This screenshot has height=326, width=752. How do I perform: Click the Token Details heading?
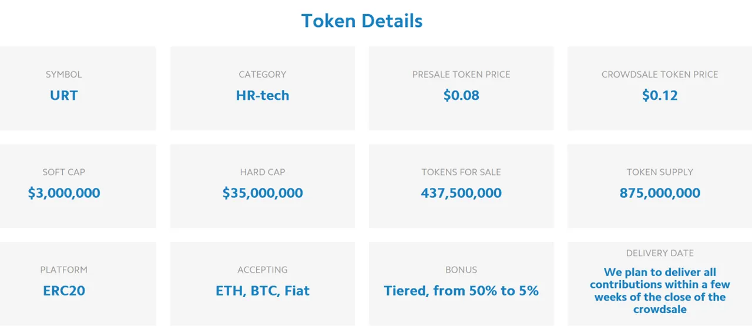(362, 21)
